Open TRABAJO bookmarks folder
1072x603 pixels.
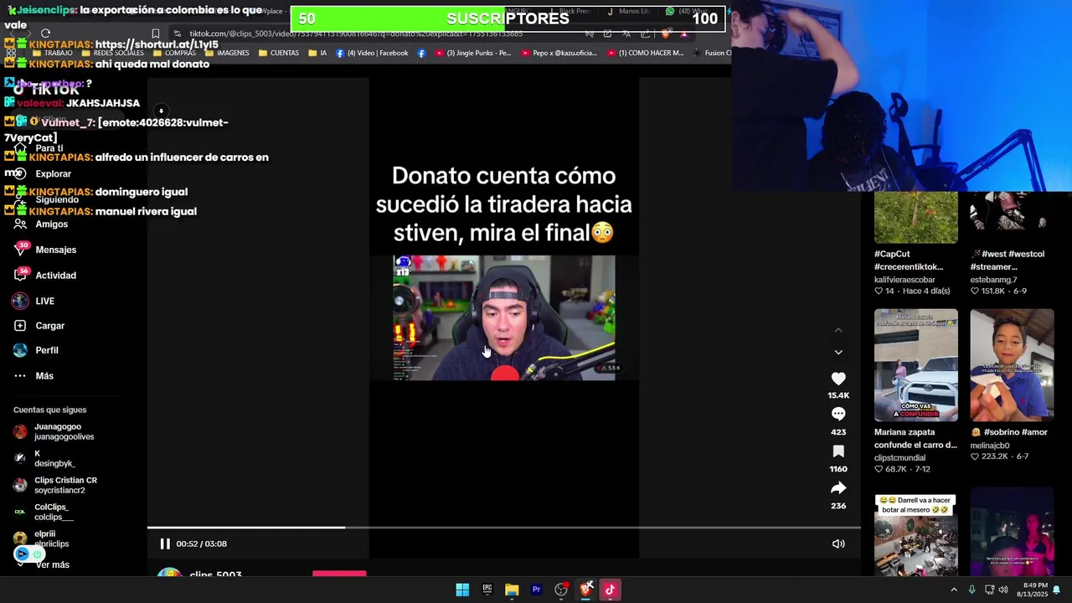(x=52, y=53)
